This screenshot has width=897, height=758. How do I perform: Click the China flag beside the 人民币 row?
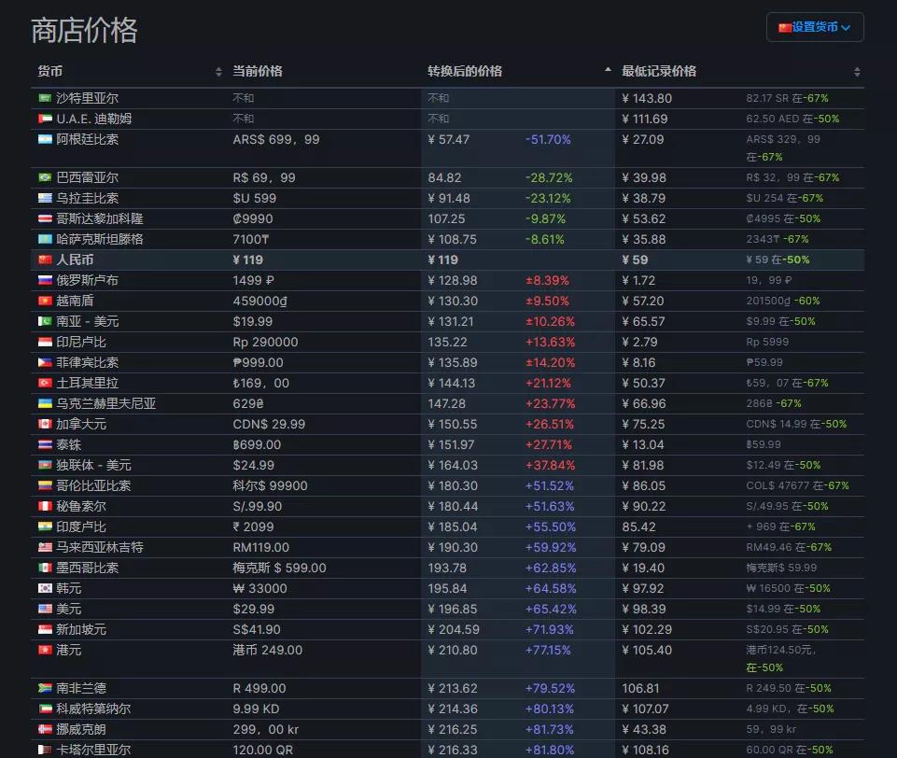[x=42, y=259]
